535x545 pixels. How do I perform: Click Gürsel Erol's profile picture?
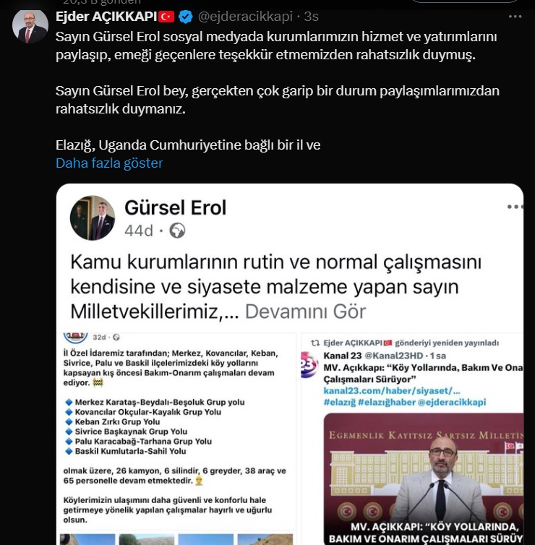(x=93, y=218)
